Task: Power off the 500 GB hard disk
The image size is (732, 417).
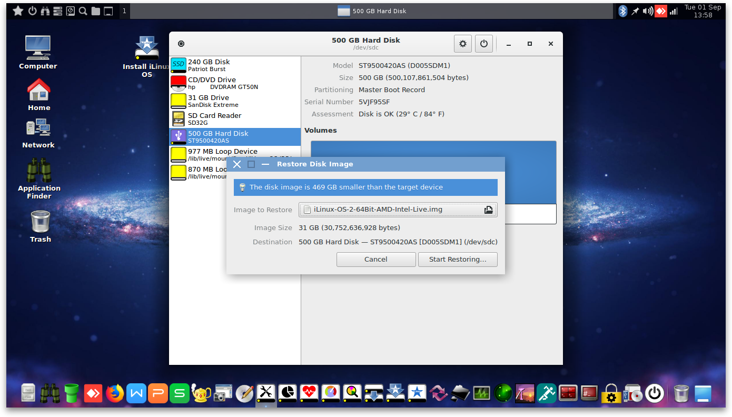Action: 484,44
